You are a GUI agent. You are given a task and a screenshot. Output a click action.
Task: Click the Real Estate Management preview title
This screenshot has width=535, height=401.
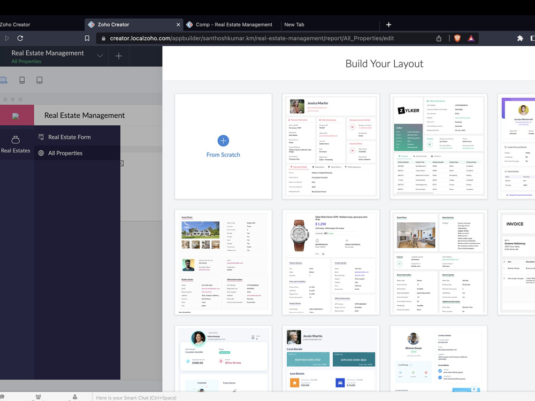click(x=85, y=115)
